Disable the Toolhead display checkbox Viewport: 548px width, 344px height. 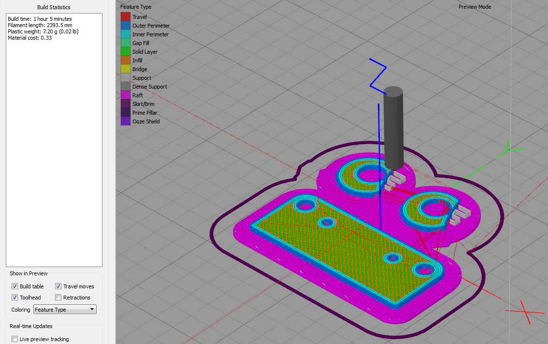coord(14,298)
